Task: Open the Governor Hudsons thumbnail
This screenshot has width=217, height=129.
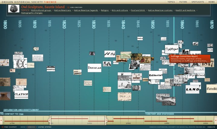Action: [x=88, y=83]
